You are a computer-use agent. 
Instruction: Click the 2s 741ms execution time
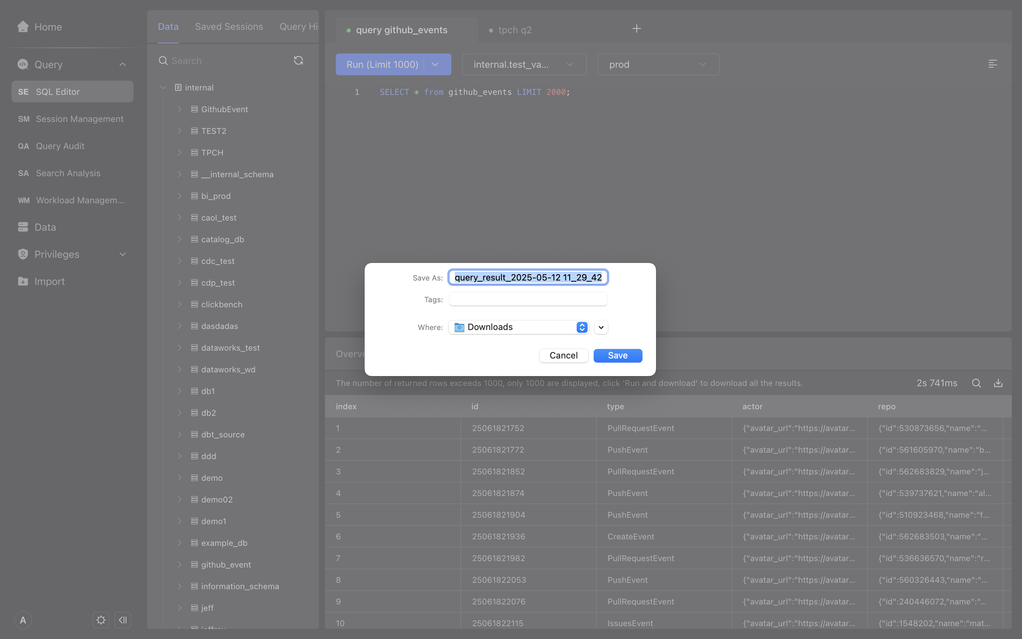click(x=937, y=383)
